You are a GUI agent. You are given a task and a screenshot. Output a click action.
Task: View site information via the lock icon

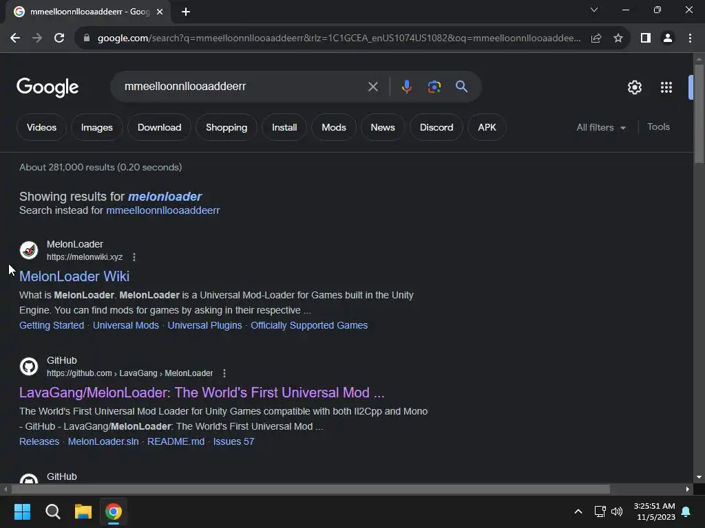(x=87, y=38)
